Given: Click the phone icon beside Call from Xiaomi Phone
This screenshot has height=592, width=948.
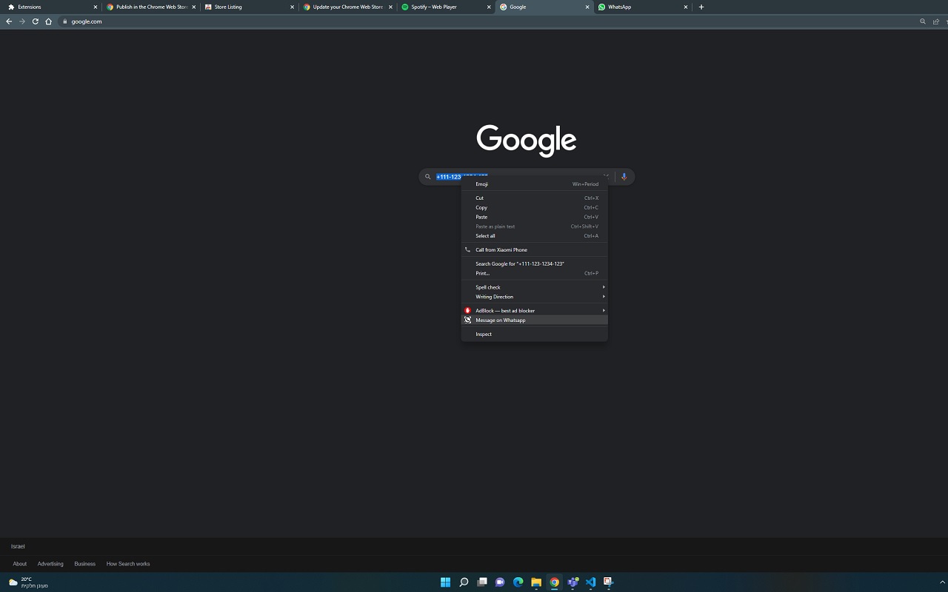Looking at the screenshot, I should 467,249.
